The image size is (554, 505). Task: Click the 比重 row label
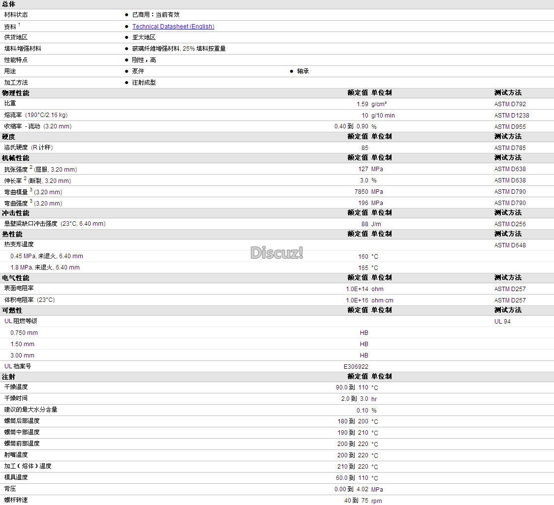click(10, 103)
